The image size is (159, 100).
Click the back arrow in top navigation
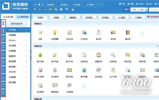tap(36, 5)
